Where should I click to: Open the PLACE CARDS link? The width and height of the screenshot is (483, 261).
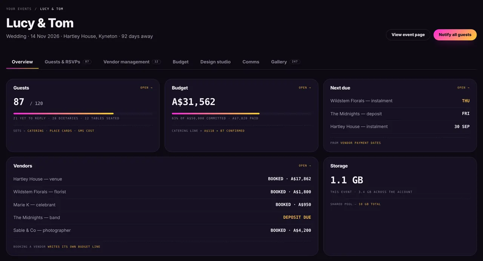61,131
